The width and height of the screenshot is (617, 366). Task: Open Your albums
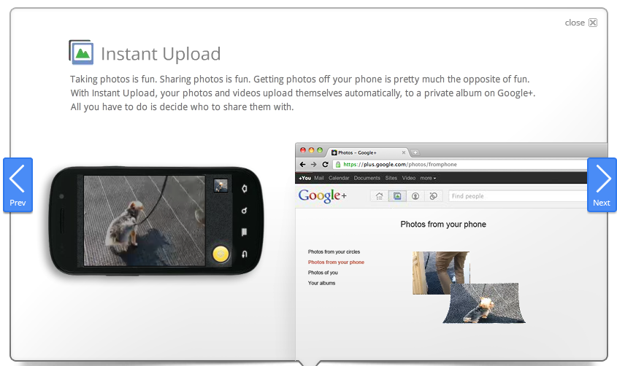[321, 283]
